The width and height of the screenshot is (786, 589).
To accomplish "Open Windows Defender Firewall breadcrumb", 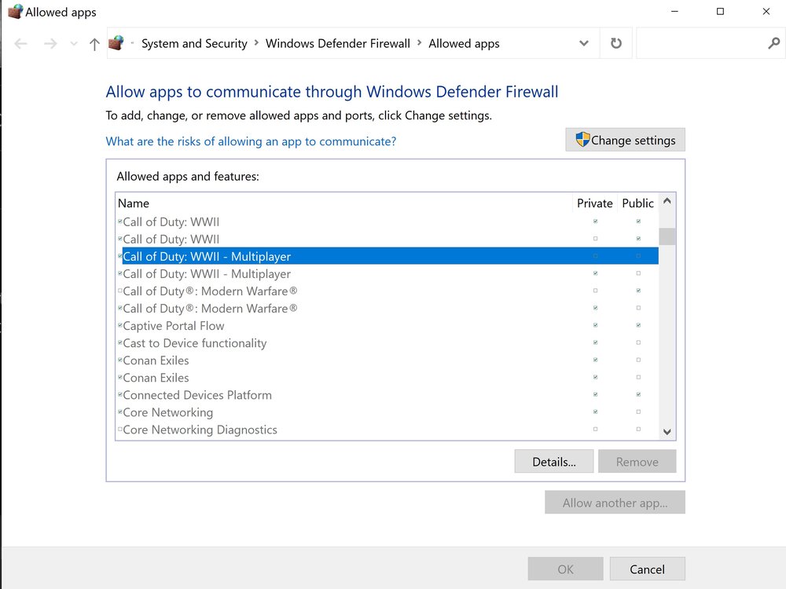I will pos(337,44).
